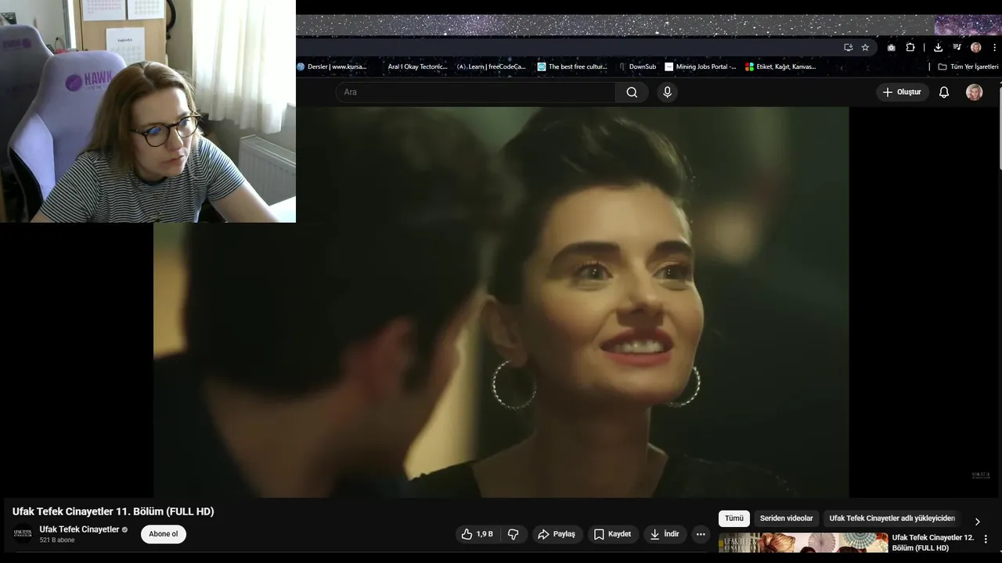The image size is (1002, 563).
Task: Click the Ara search input field
Action: [x=476, y=92]
